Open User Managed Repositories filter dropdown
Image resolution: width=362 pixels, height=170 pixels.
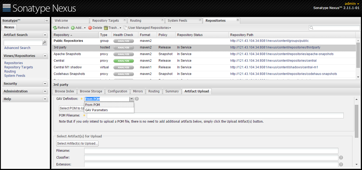147,28
